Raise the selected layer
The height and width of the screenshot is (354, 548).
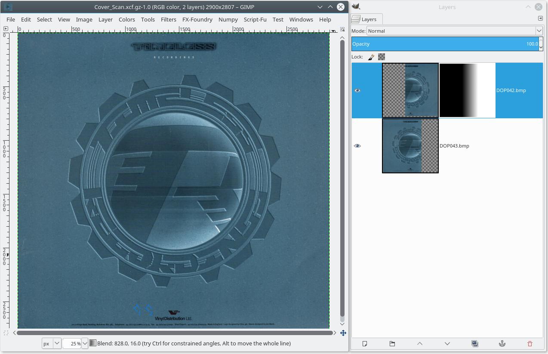420,344
